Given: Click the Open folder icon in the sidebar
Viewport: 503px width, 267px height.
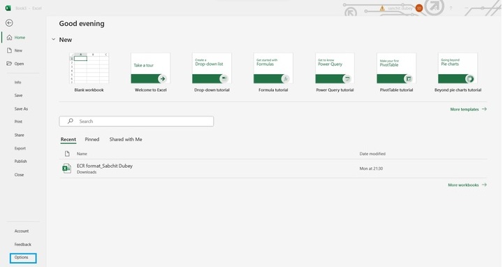Looking at the screenshot, I should [x=9, y=64].
